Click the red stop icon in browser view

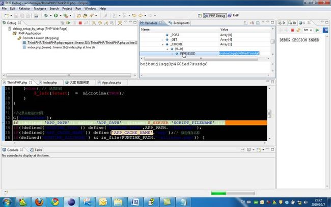click(292, 30)
